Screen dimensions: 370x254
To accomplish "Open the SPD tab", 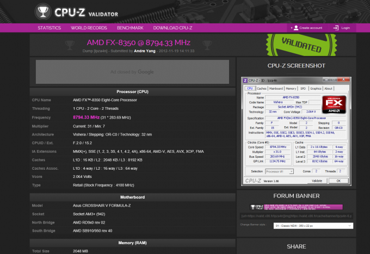I will [303, 89].
